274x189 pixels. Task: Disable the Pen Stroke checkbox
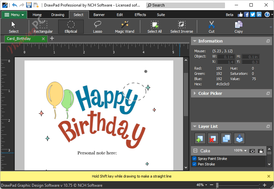[194, 164]
